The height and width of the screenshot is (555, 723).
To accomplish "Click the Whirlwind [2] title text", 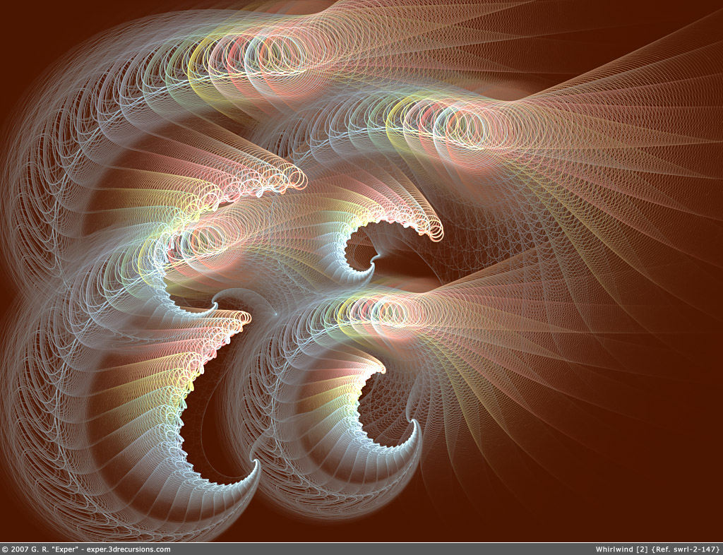I will [x=621, y=549].
